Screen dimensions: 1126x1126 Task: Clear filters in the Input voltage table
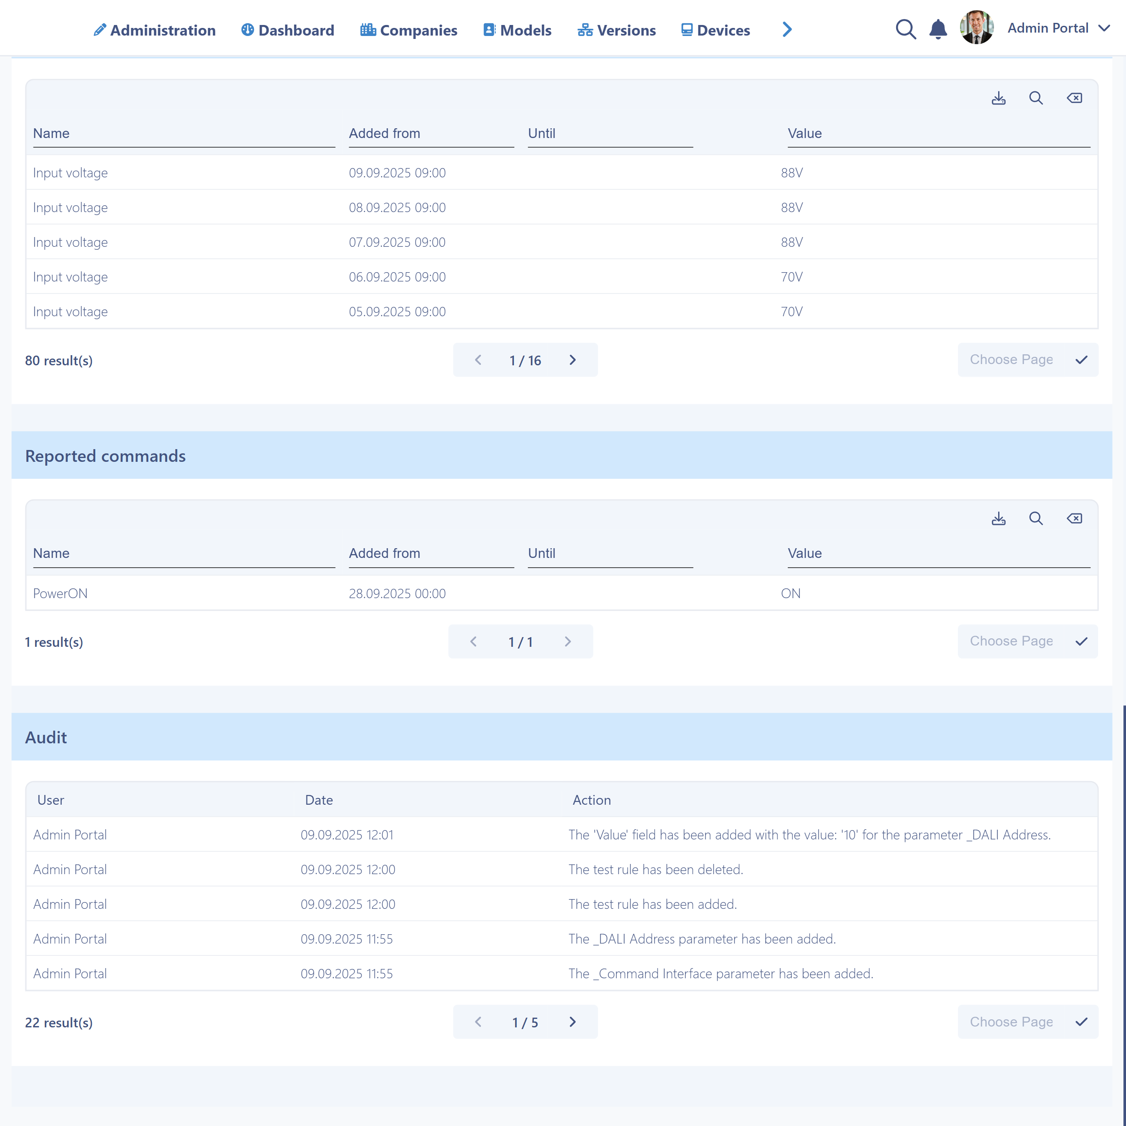(1075, 98)
